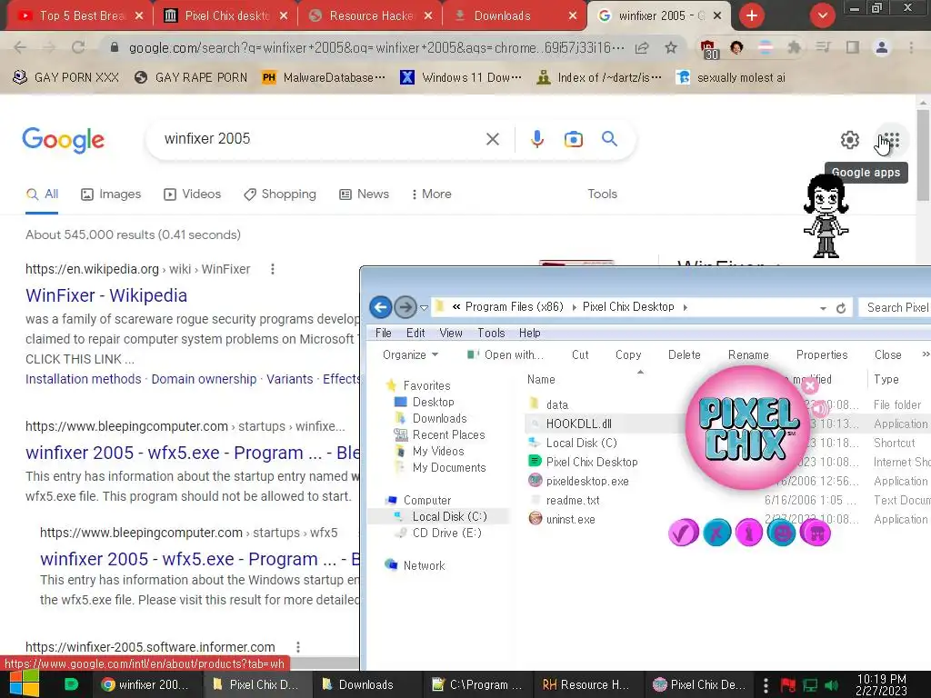Image resolution: width=931 pixels, height=698 pixels.
Task: Click the Google search input field
Action: 321,139
